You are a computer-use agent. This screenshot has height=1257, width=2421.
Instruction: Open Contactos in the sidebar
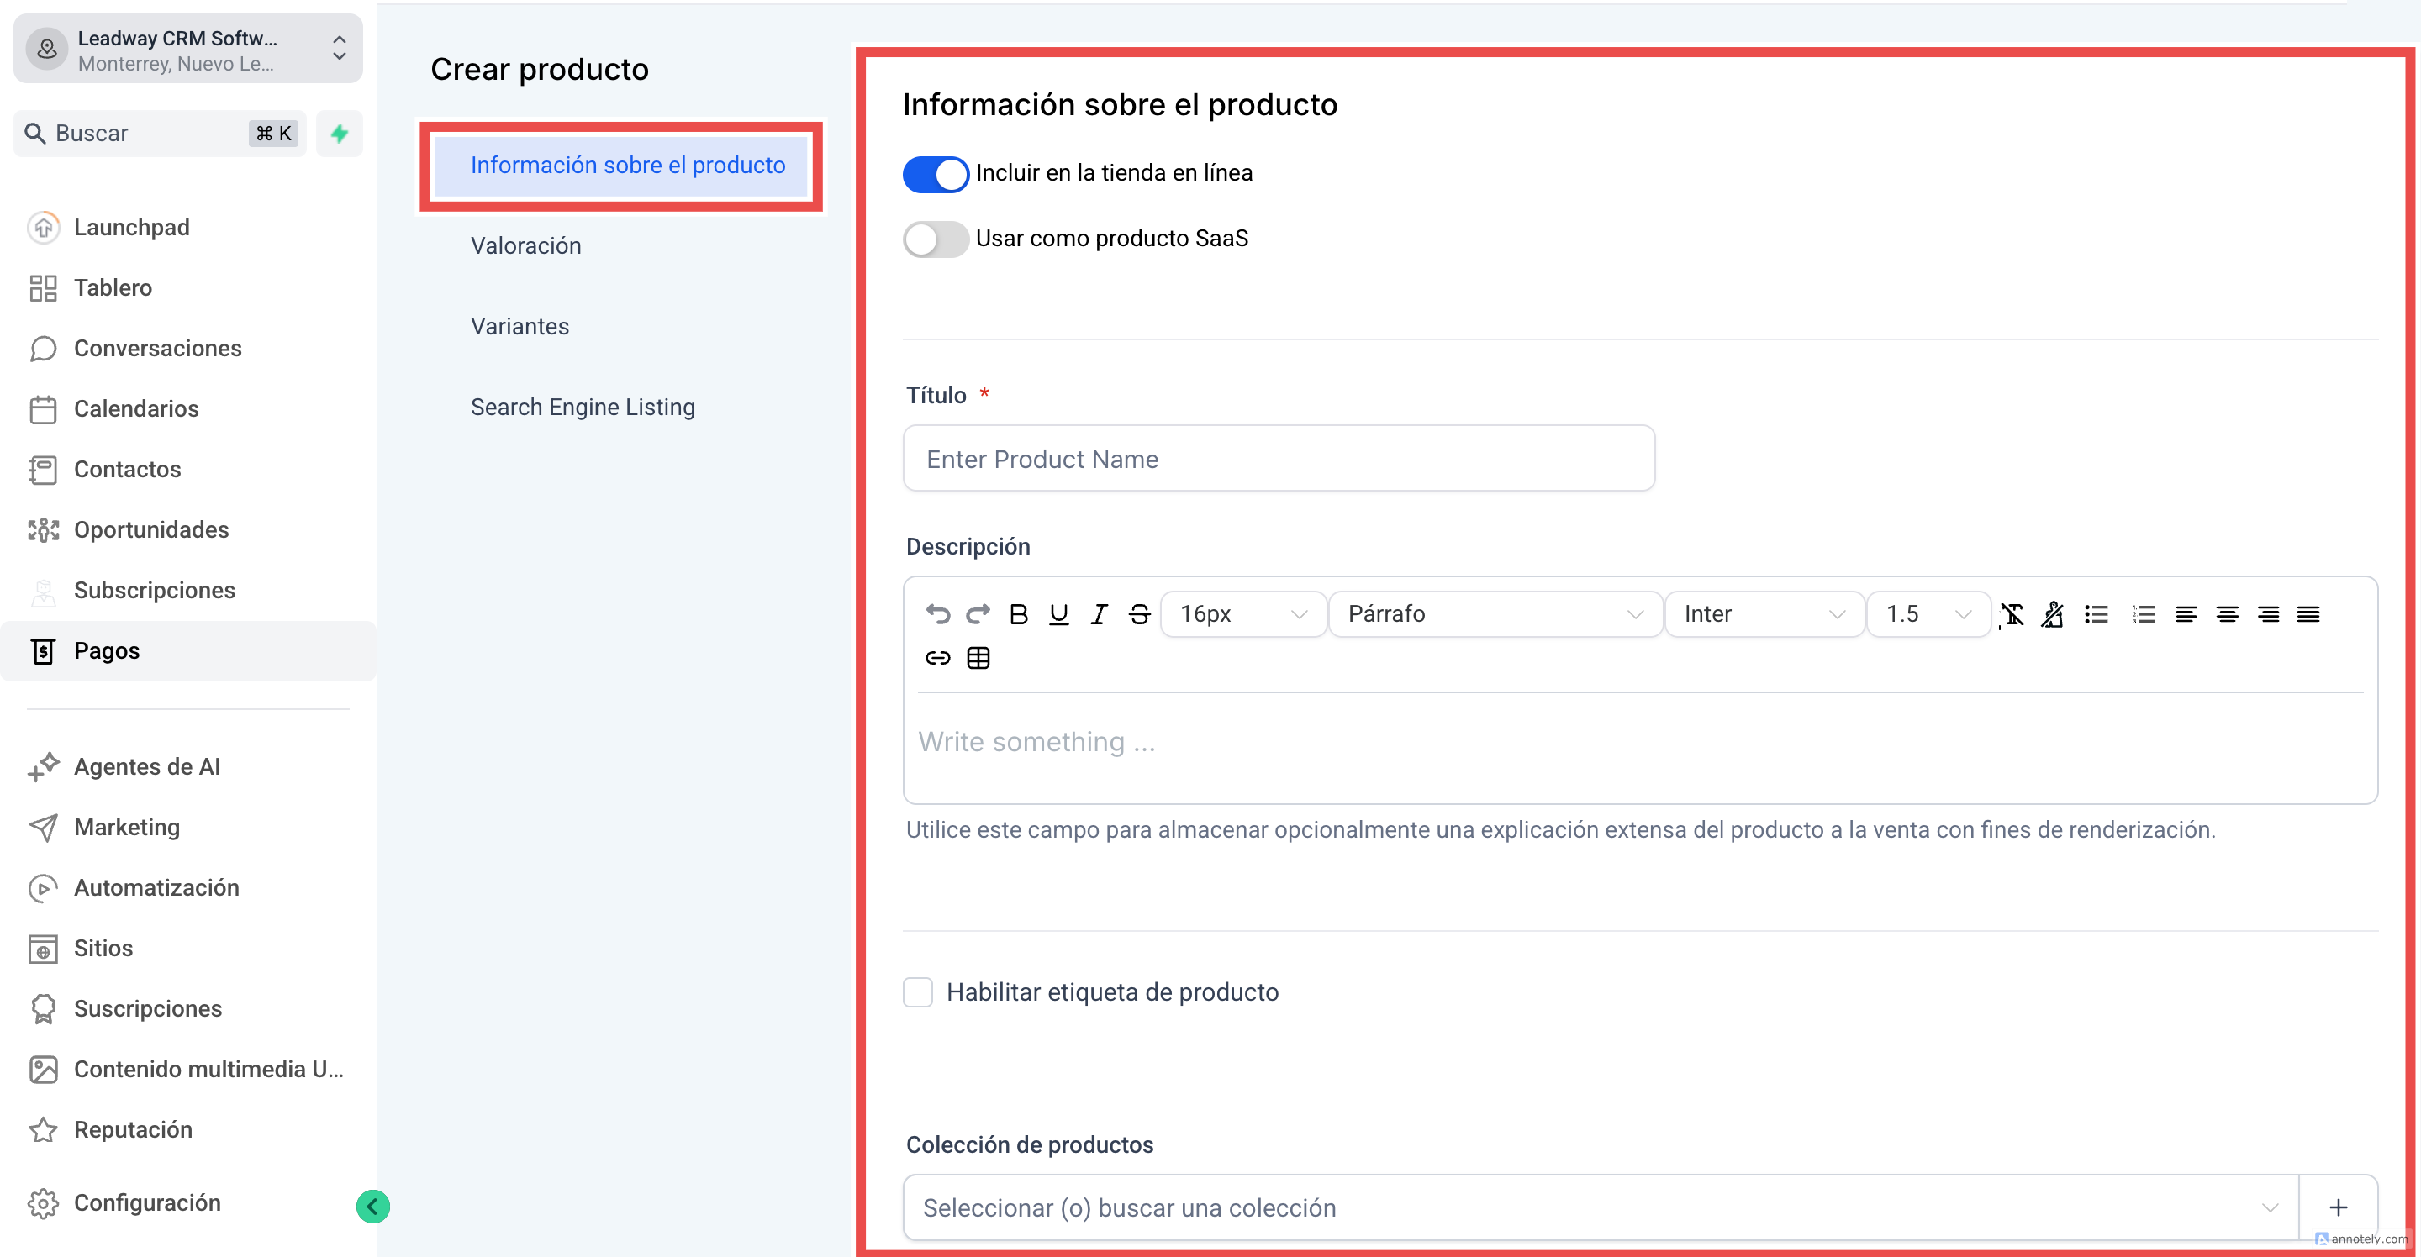(x=127, y=469)
